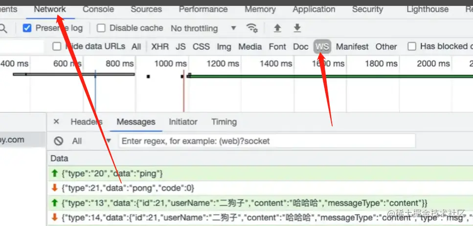Image resolution: width=473 pixels, height=226 pixels.
Task: Click the network filter text box
Action: (22, 46)
